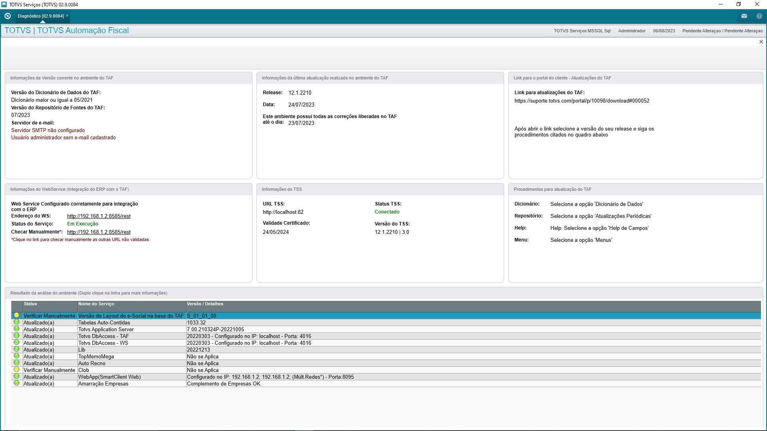The image size is (767, 431).
Task: Select the 'WebApp(SmartClient Web)' service name
Action: point(109,377)
